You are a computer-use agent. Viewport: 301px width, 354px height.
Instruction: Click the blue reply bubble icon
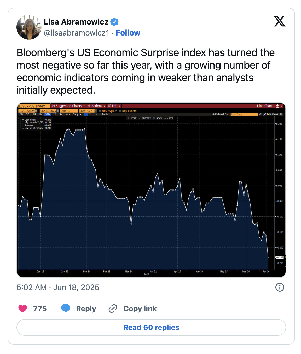[65, 308]
